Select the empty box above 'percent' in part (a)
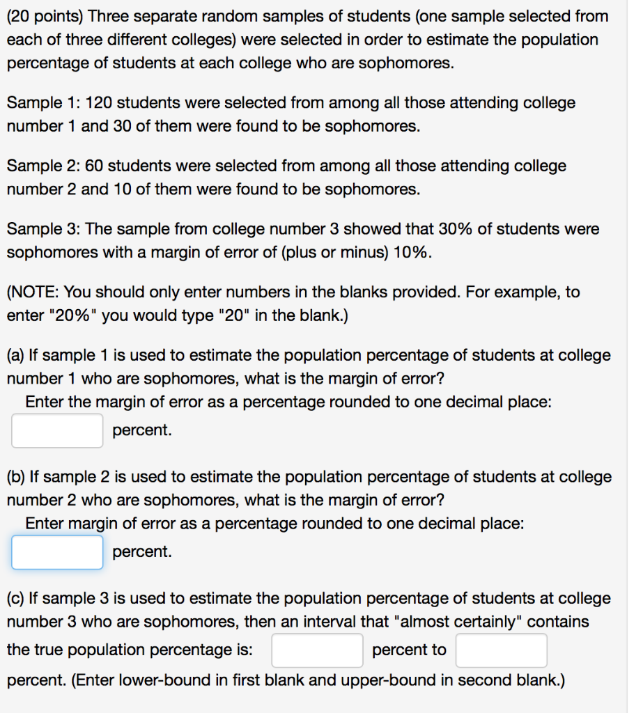The width and height of the screenshot is (643, 713). coord(56,430)
